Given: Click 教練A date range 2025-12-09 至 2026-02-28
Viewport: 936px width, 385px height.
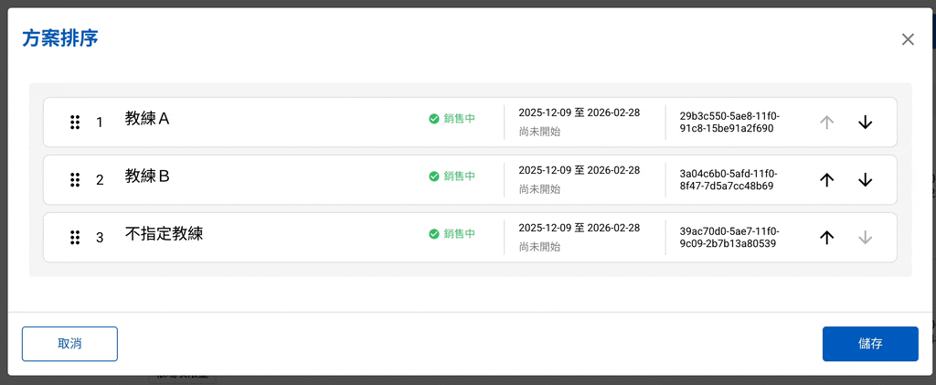Looking at the screenshot, I should [x=579, y=112].
